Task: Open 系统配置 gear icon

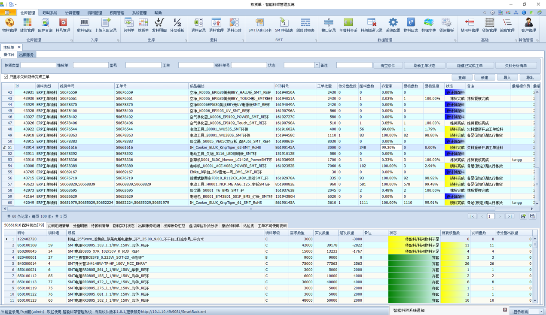Action: tap(393, 25)
